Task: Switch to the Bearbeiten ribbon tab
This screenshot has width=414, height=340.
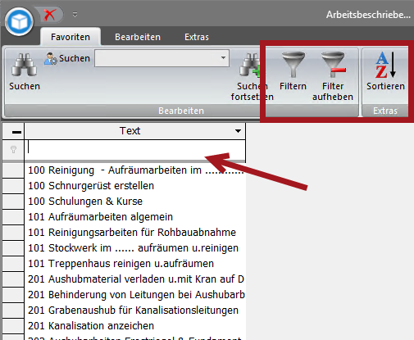Action: click(138, 37)
